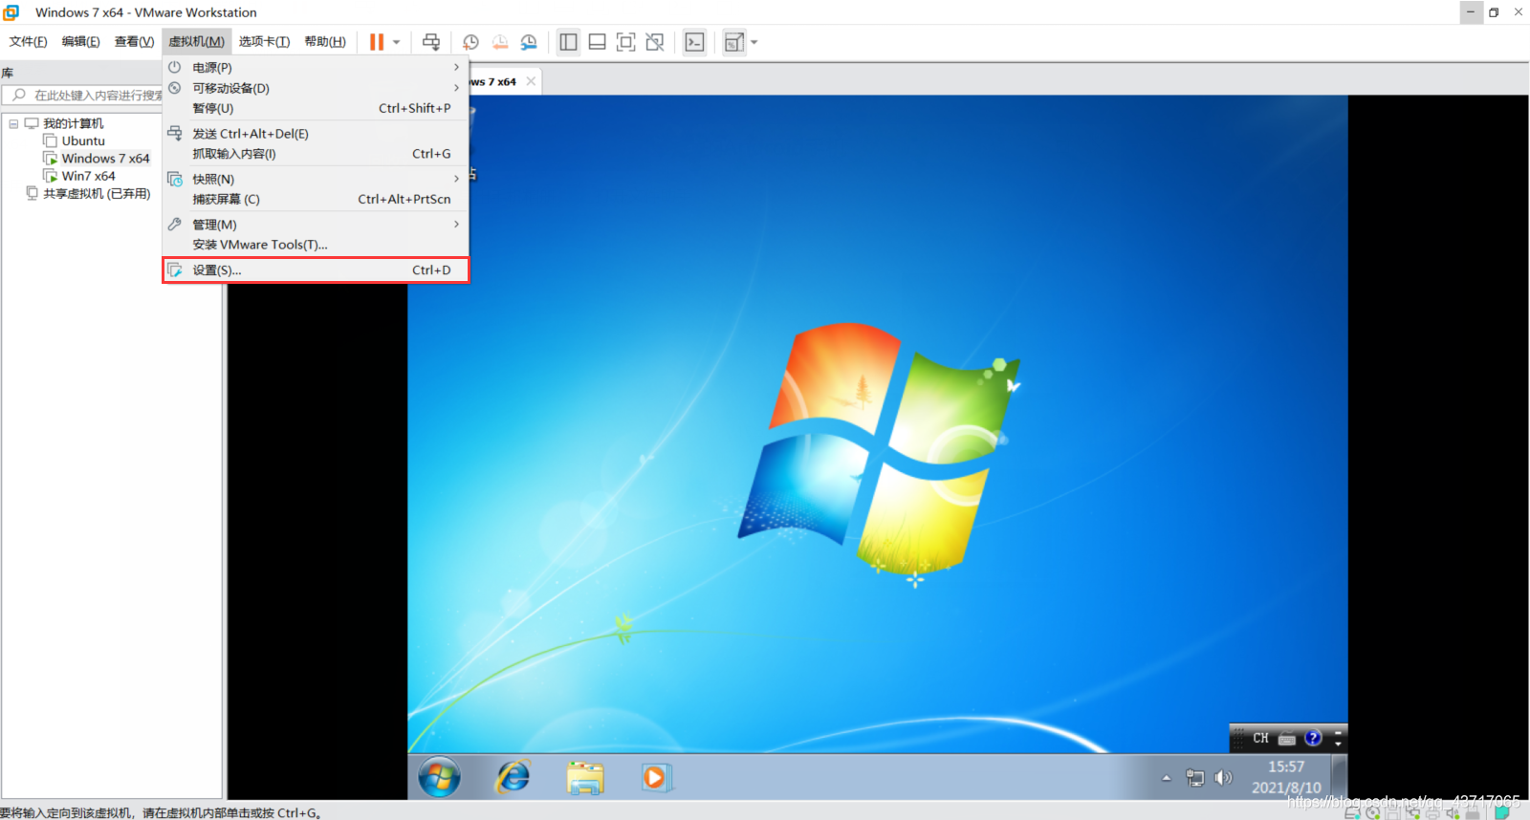Collapse the 我的计算机 tree node
Image resolution: width=1530 pixels, height=820 pixels.
point(13,123)
